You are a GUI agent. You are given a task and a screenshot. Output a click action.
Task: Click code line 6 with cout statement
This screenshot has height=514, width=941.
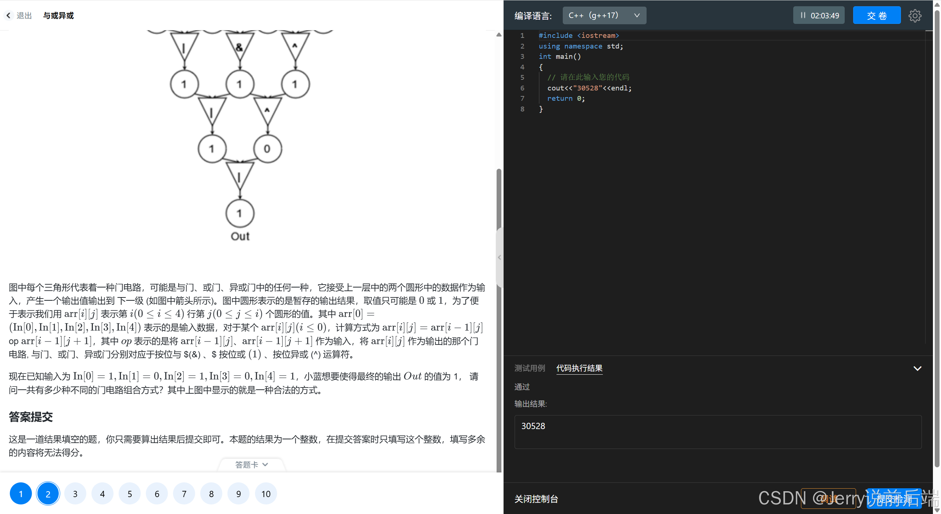(589, 88)
